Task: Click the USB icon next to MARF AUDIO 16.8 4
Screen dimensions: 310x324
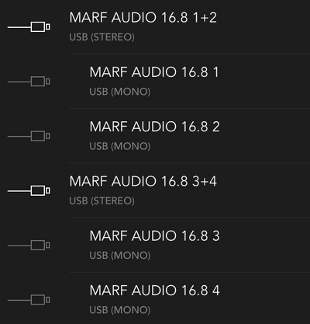Action: [x=29, y=300]
